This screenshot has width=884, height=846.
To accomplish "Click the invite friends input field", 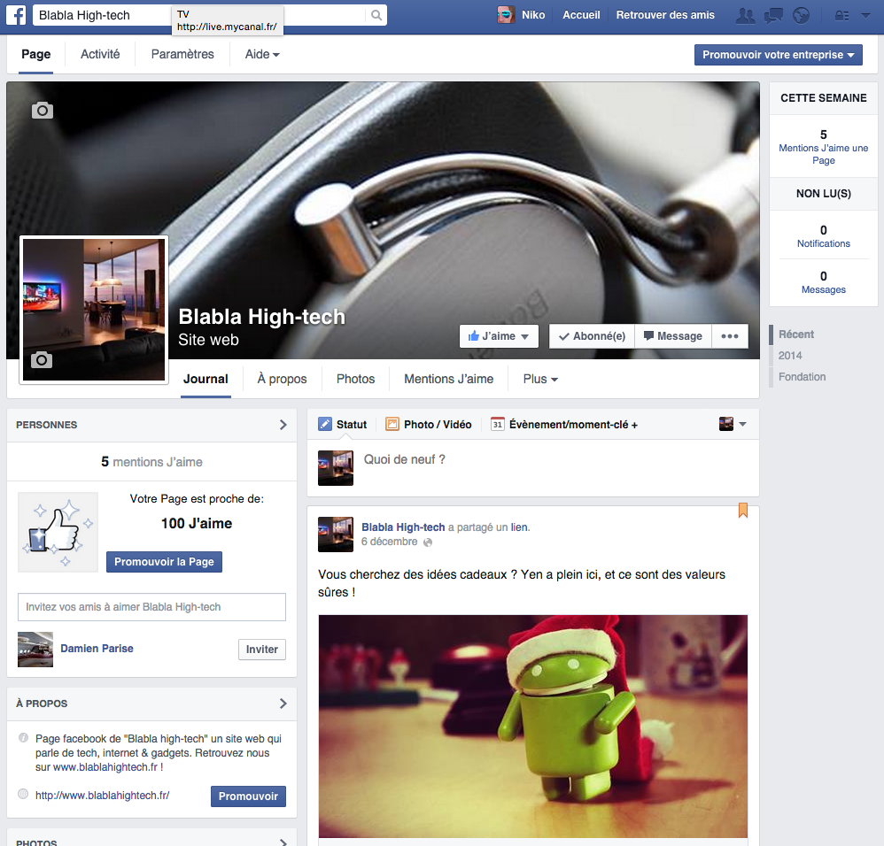I will click(151, 607).
